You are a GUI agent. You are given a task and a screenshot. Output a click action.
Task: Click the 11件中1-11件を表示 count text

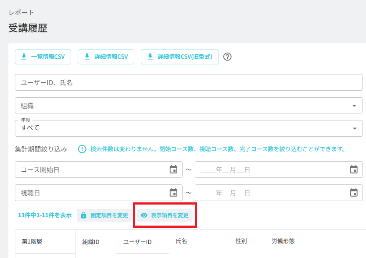click(x=45, y=216)
